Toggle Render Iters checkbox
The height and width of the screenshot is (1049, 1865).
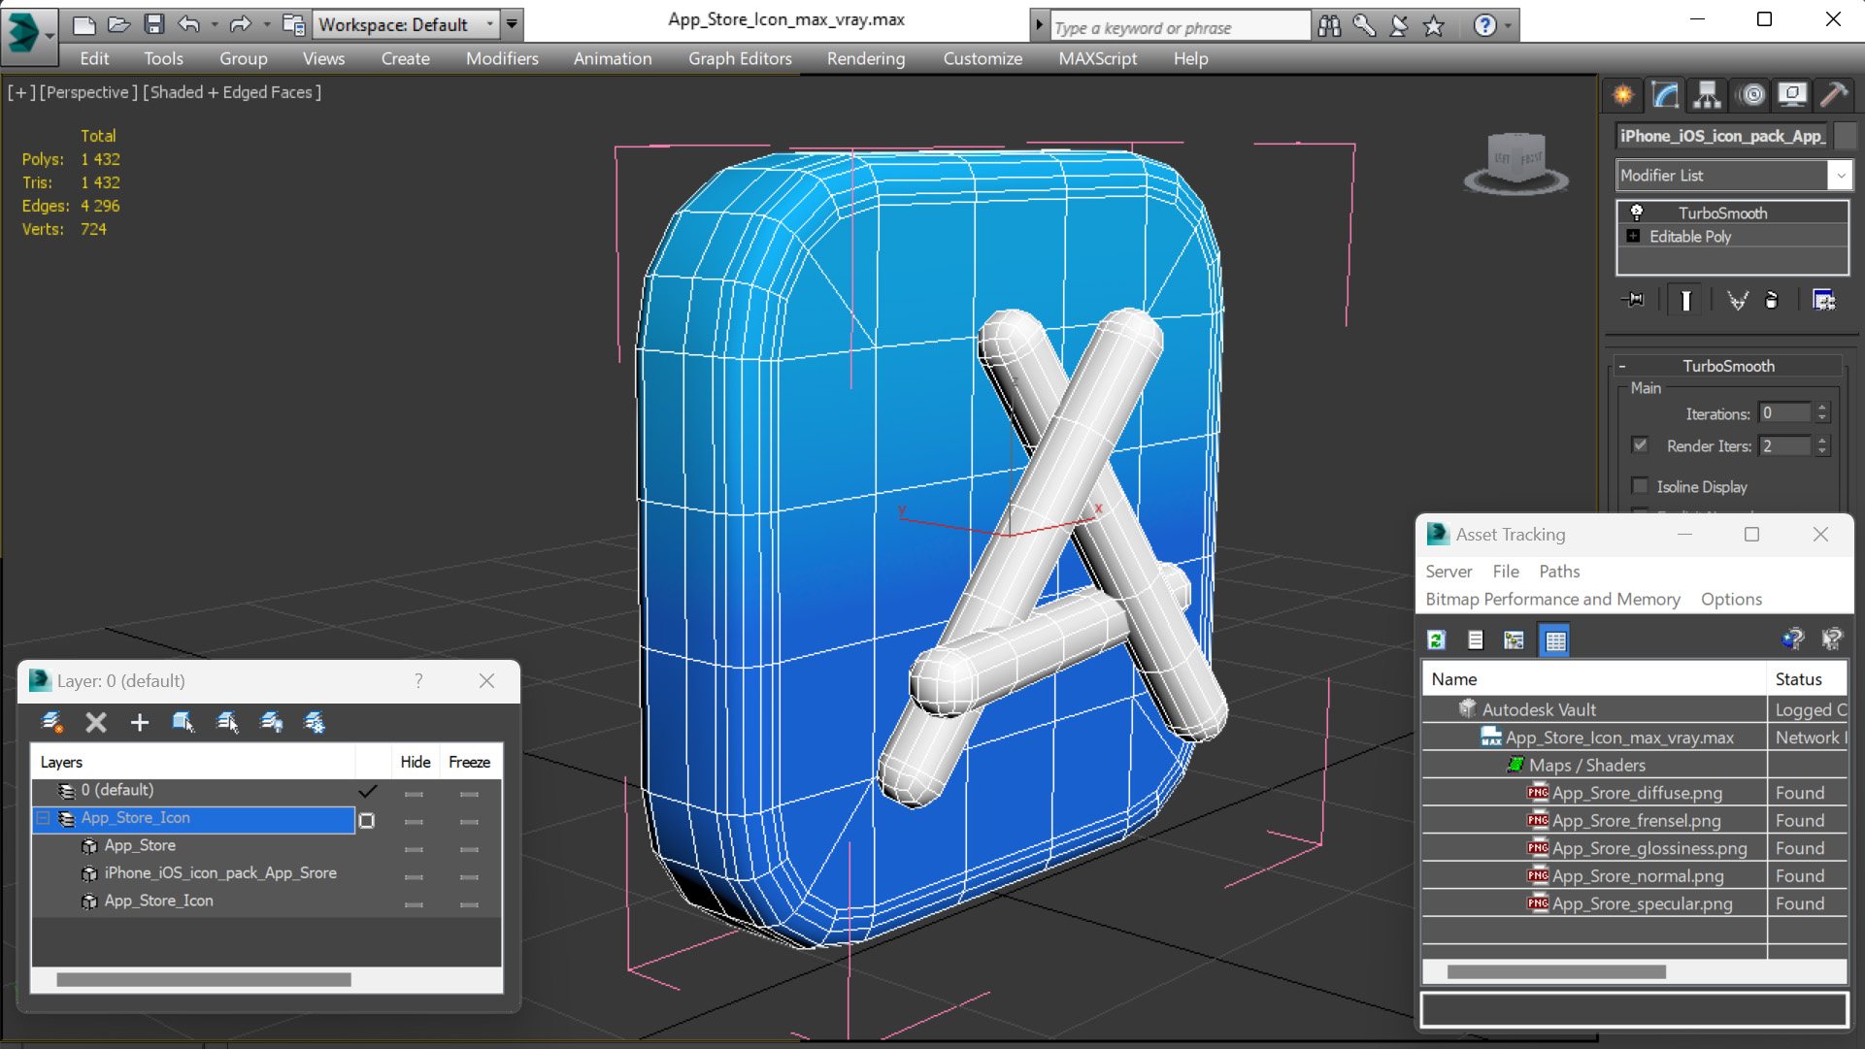(1640, 445)
